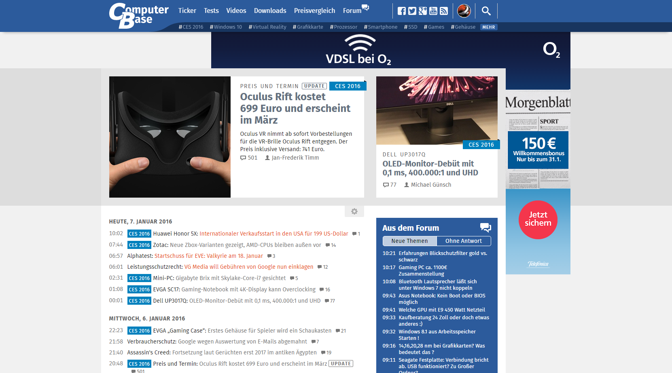672x373 pixels.
Task: Click the CES 2016 badge on Oculus article
Action: (348, 86)
